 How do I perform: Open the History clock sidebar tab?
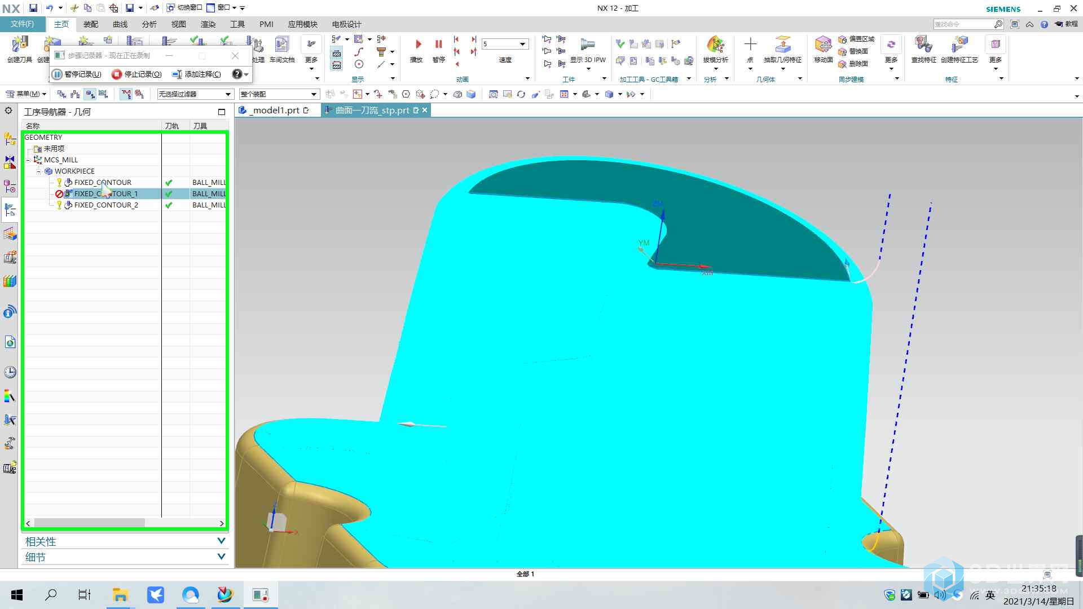(10, 372)
